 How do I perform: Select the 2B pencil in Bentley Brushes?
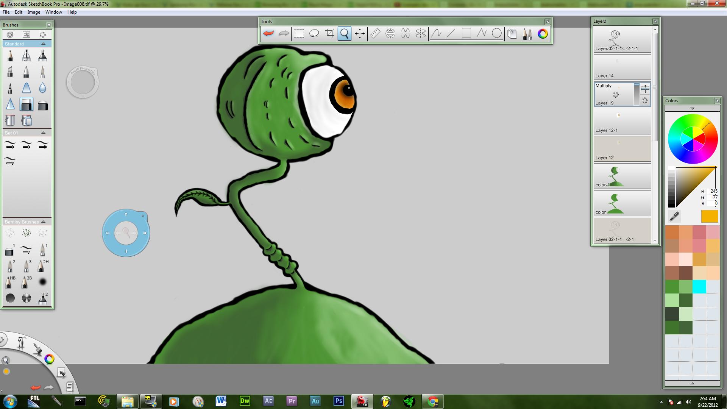point(26,282)
